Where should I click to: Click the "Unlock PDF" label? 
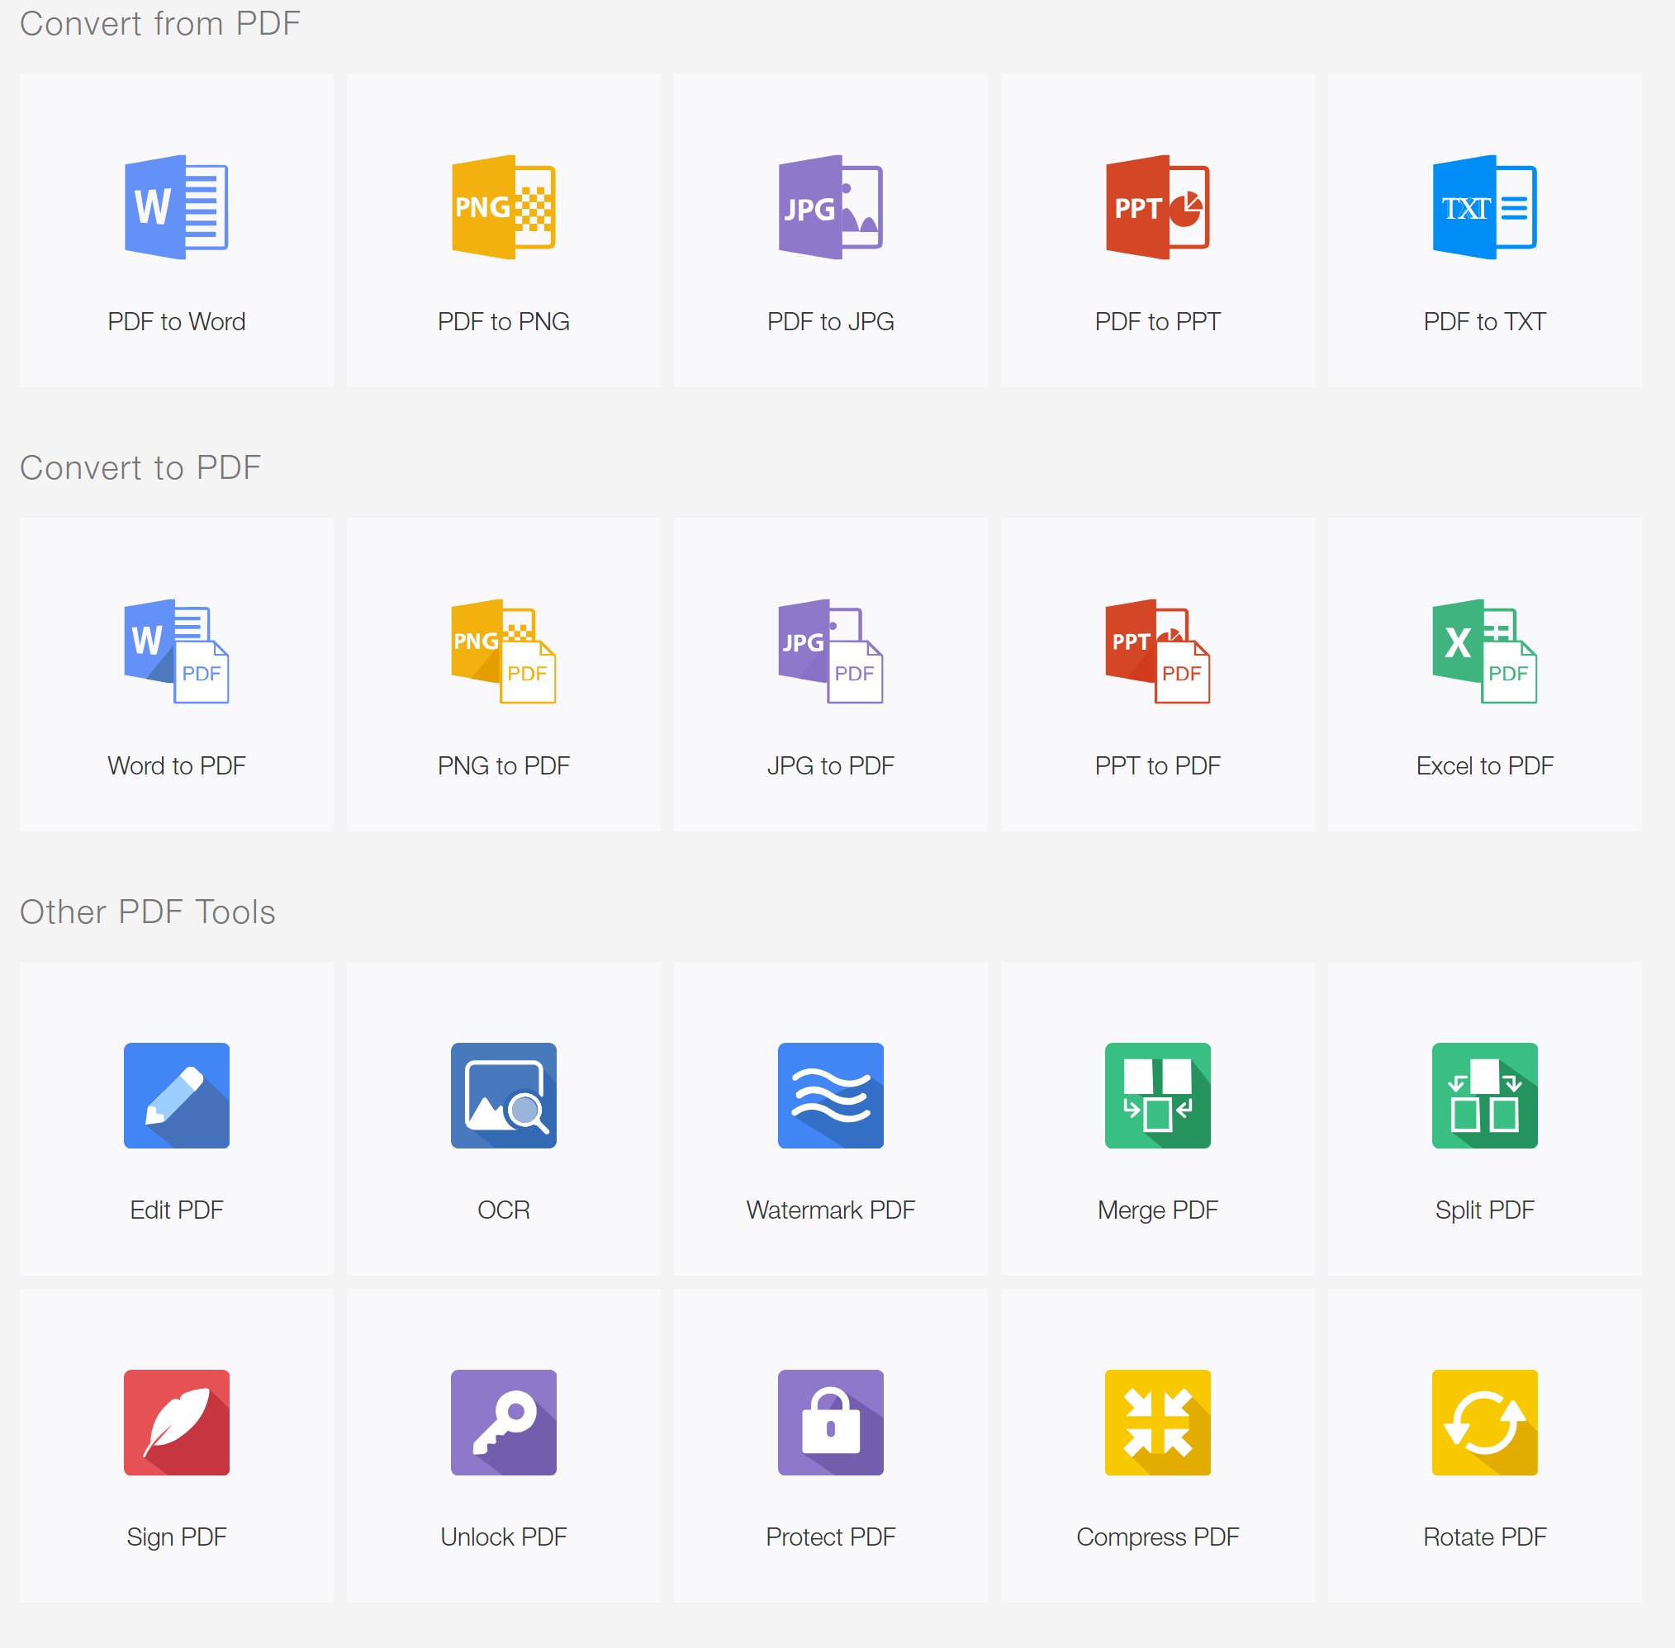point(504,1537)
